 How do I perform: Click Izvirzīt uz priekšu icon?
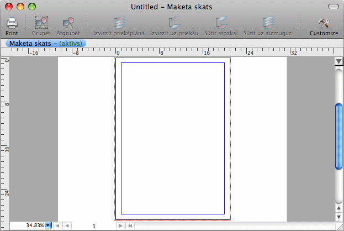click(174, 23)
